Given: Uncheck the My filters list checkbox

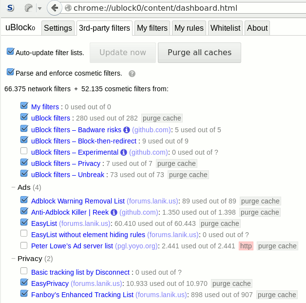Looking at the screenshot, I should (24, 105).
